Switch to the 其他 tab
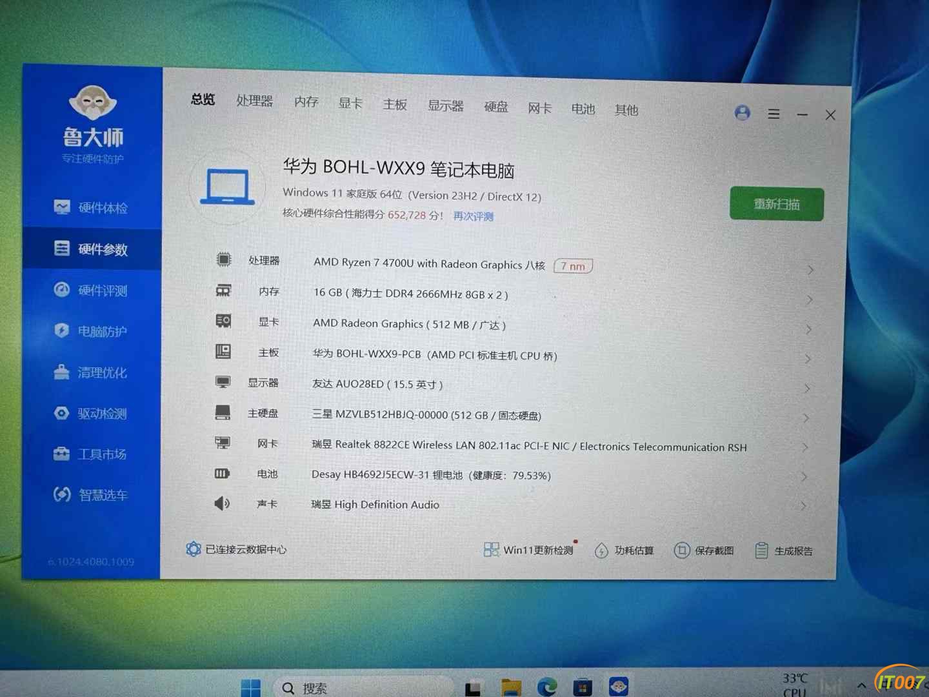This screenshot has height=697, width=929. [x=626, y=110]
